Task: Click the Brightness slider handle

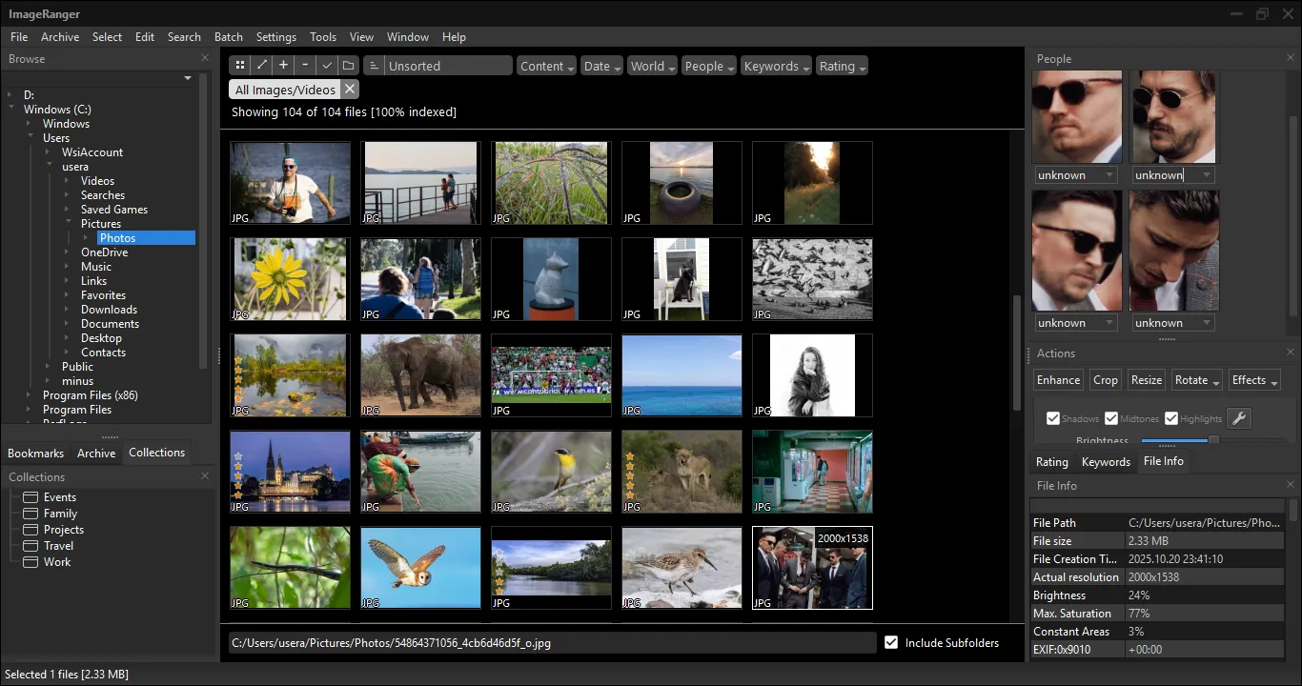Action: click(x=1213, y=440)
